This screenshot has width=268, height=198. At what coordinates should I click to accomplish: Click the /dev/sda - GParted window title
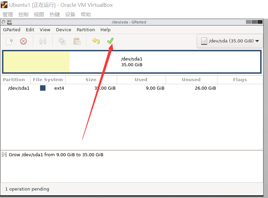tap(129, 22)
